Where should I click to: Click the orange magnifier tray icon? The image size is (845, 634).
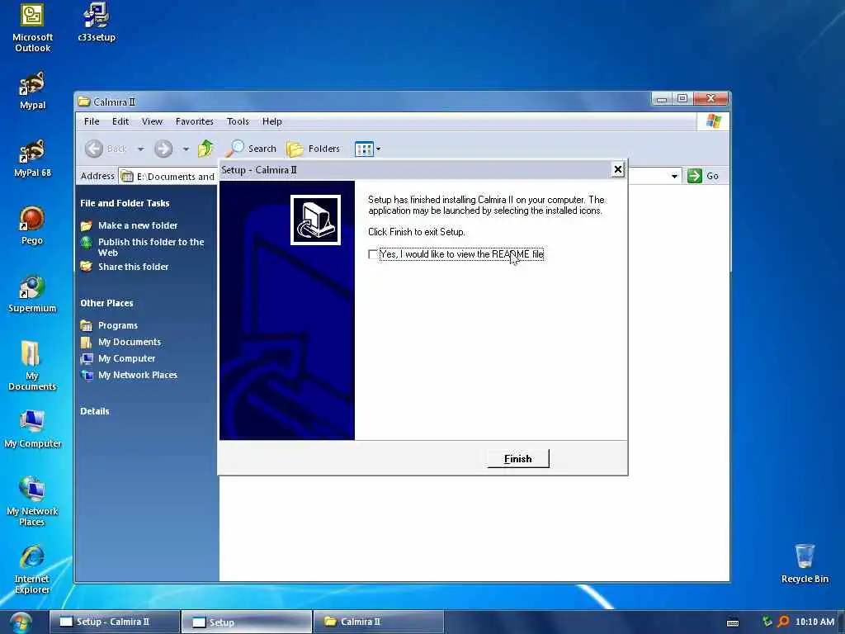[783, 622]
